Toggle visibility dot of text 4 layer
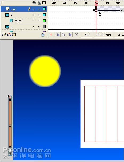The height and width of the screenshot is (162, 124). pyautogui.click(x=34, y=21)
